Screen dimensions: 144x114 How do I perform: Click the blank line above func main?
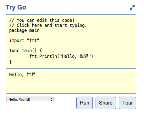click(x=71, y=45)
